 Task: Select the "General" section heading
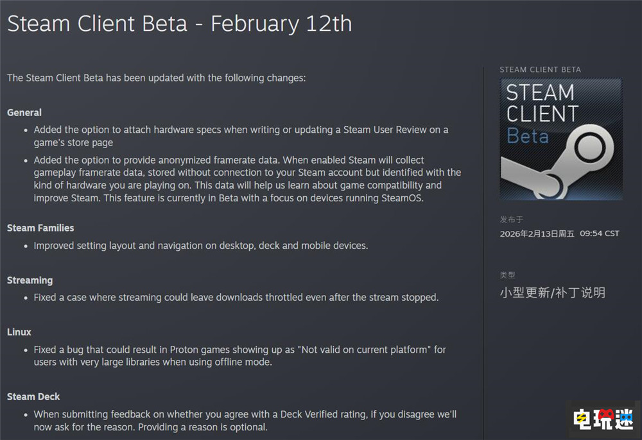[24, 112]
